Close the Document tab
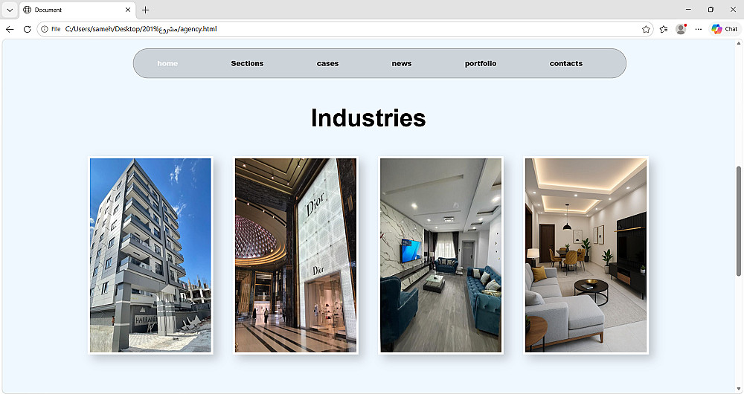Image resolution: width=744 pixels, height=394 pixels. (x=128, y=10)
